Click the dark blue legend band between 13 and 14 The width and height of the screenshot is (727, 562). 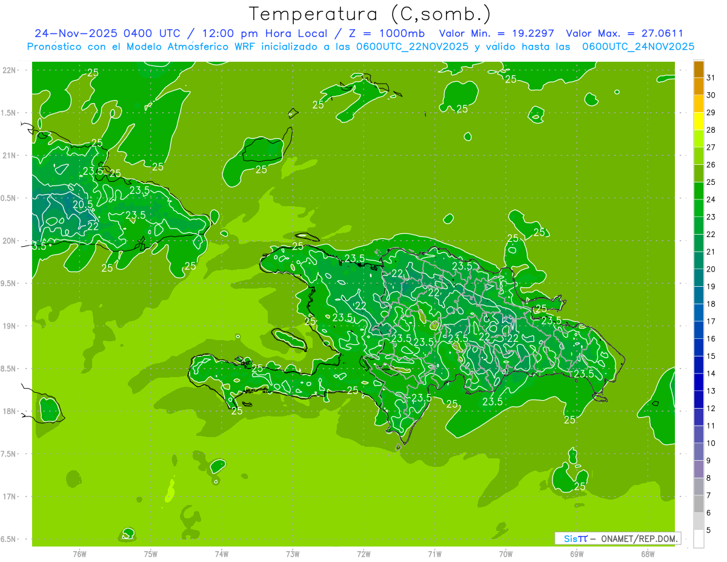pyautogui.click(x=699, y=383)
